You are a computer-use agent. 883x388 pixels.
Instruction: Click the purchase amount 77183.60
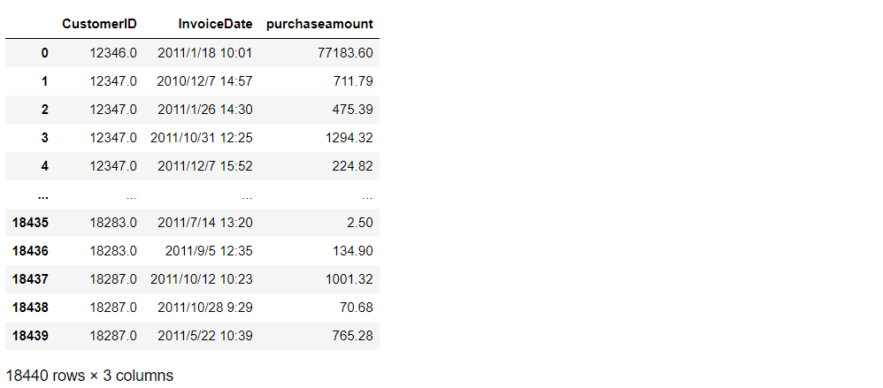344,53
